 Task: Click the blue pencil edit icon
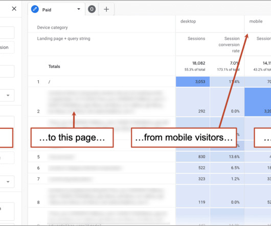click(35, 9)
